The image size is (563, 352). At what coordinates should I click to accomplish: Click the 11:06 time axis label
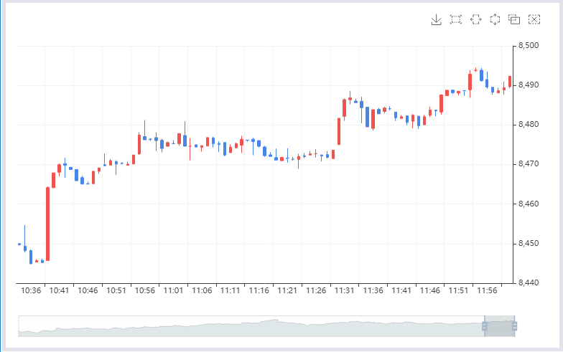tap(203, 291)
